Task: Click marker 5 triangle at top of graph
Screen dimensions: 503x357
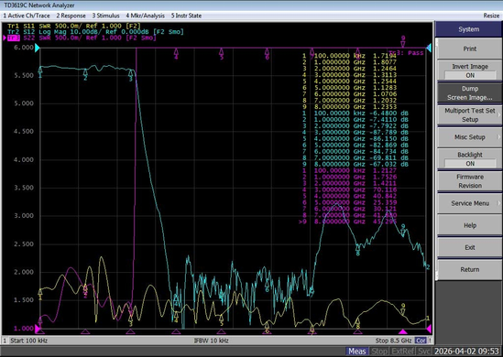Action: click(x=222, y=53)
